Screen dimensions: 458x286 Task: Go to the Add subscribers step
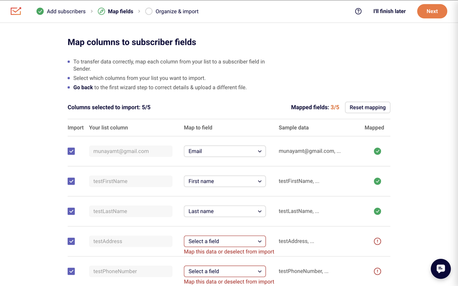tap(66, 11)
